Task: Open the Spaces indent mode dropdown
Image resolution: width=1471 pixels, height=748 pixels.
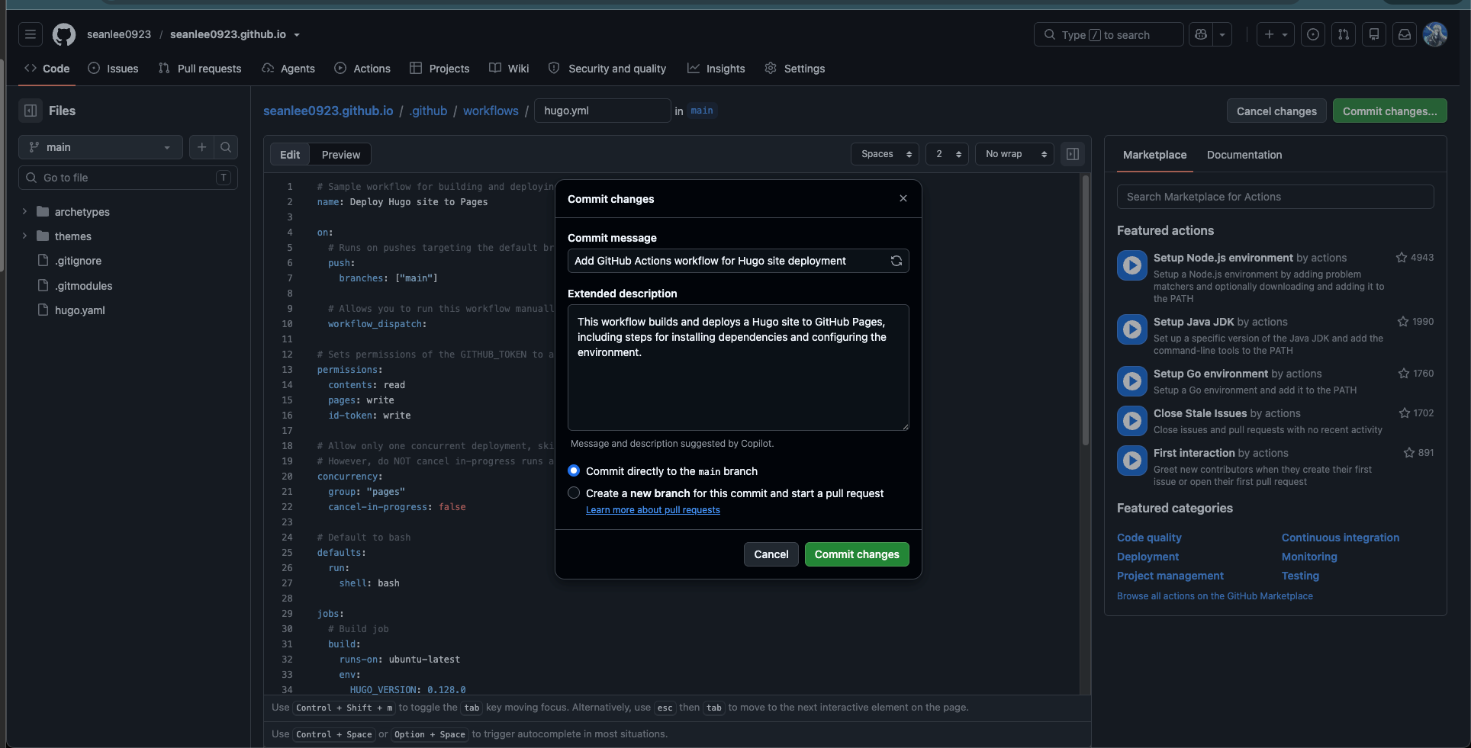Action: [885, 154]
